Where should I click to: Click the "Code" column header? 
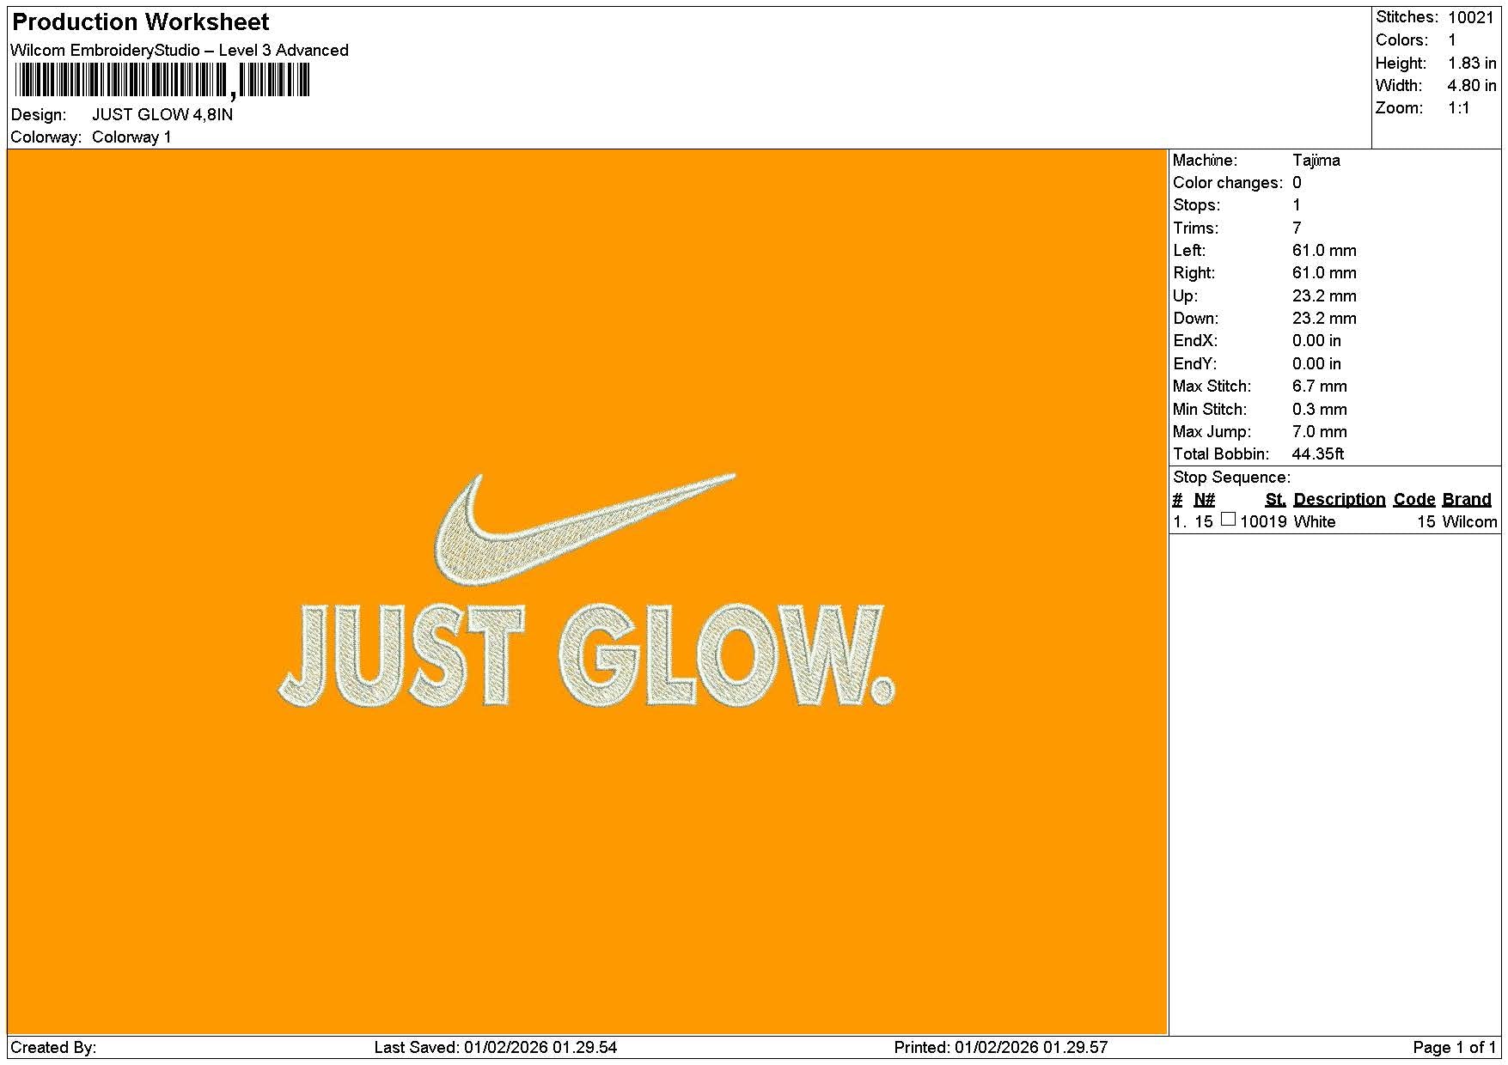1414,500
